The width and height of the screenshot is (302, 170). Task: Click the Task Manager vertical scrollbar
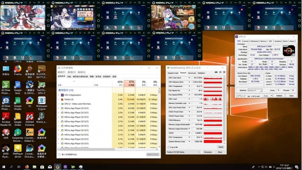[159, 118]
